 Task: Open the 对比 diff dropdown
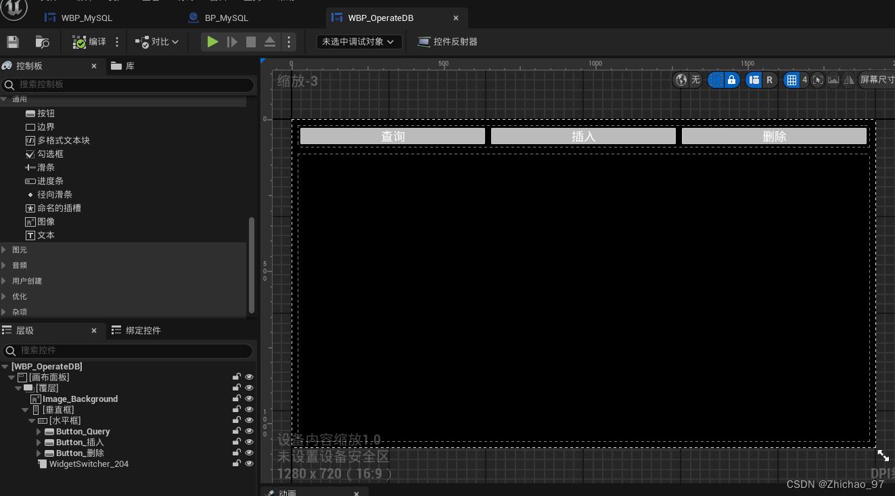click(x=157, y=41)
